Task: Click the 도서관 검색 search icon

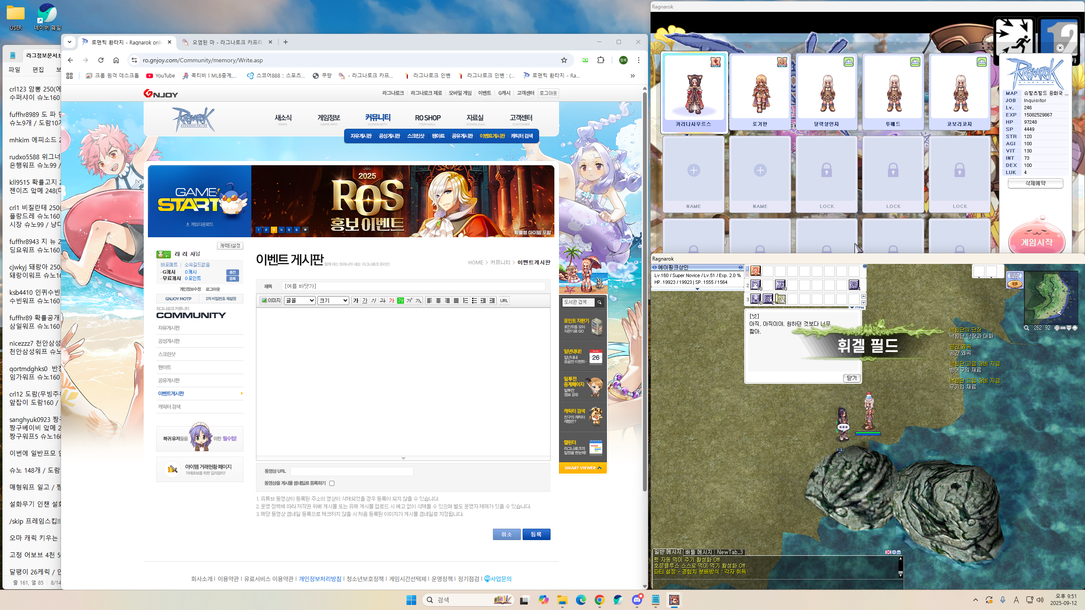Action: [x=599, y=302]
